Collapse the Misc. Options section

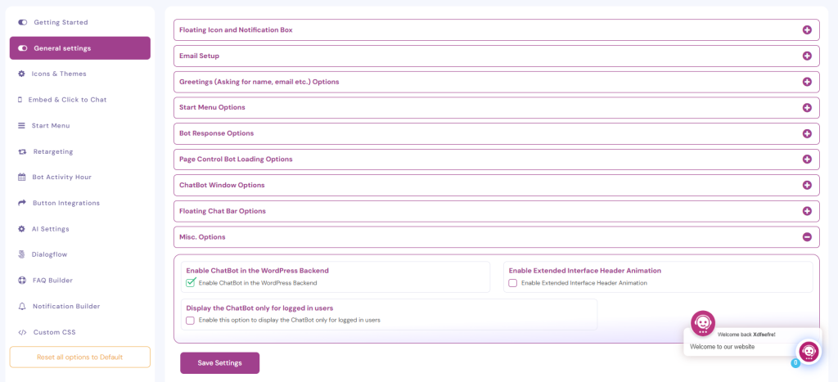click(807, 237)
